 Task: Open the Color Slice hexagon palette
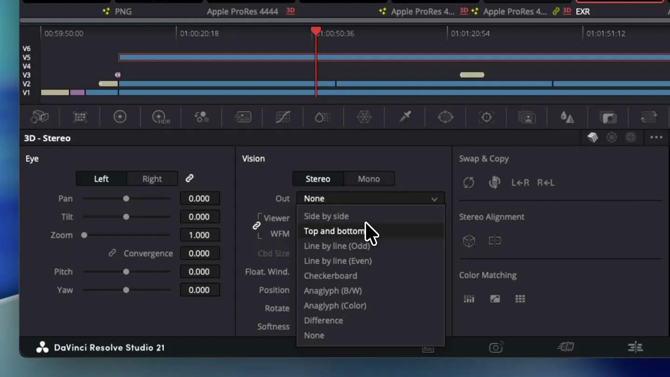[364, 117]
